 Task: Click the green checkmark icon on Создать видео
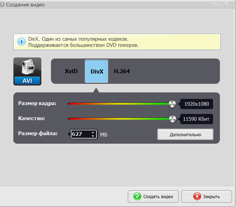tap(137, 196)
